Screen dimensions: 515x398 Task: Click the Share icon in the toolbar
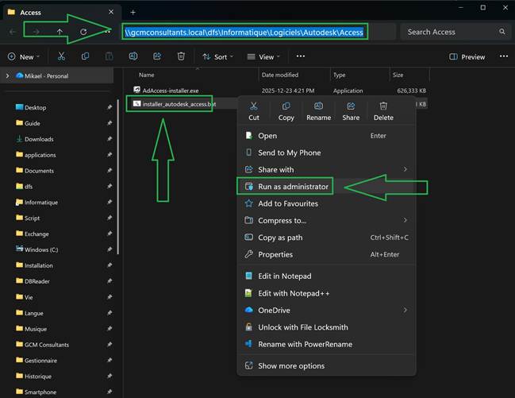pyautogui.click(x=157, y=56)
